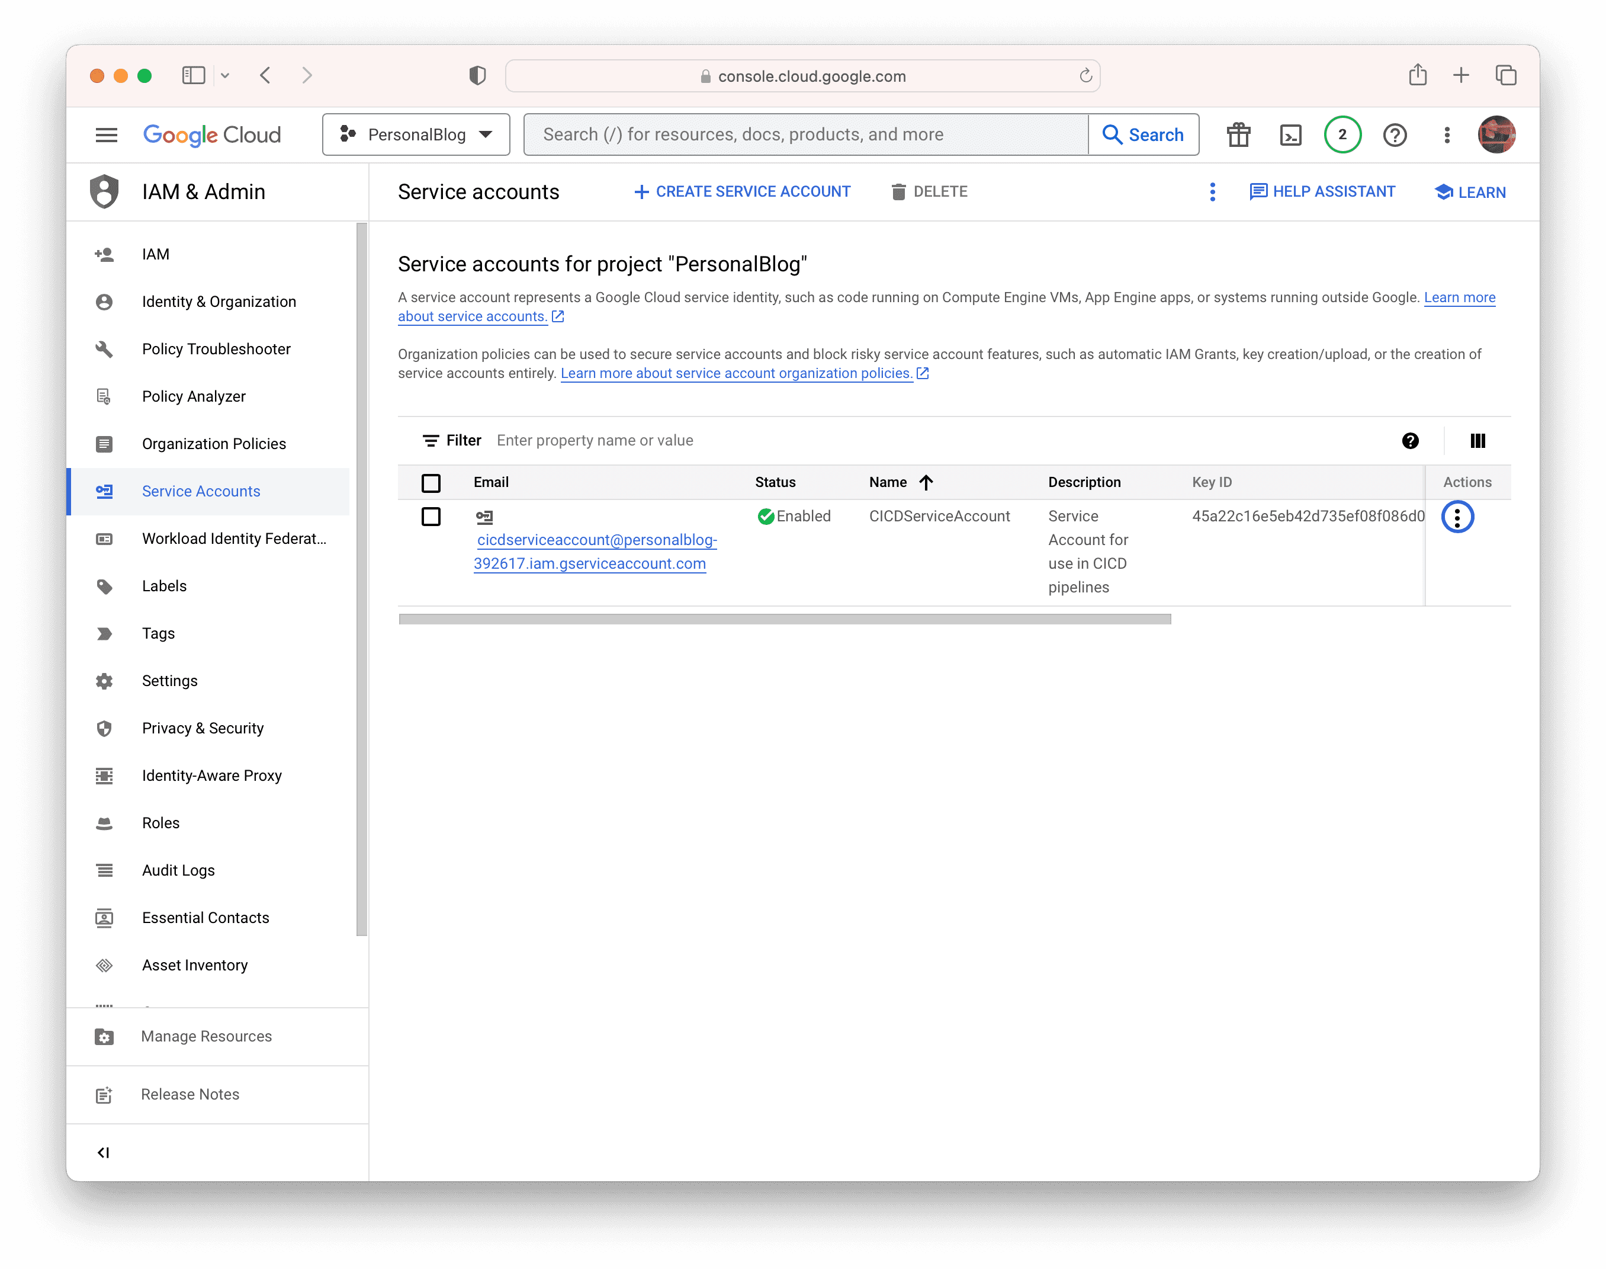Open Audit Logs page

(x=208, y=871)
